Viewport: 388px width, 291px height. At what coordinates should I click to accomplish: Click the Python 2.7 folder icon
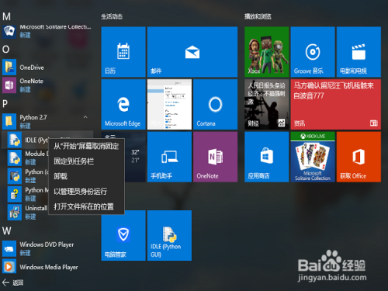click(9, 121)
